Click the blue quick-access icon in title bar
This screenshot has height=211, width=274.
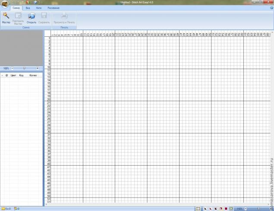click(x=35, y=2)
